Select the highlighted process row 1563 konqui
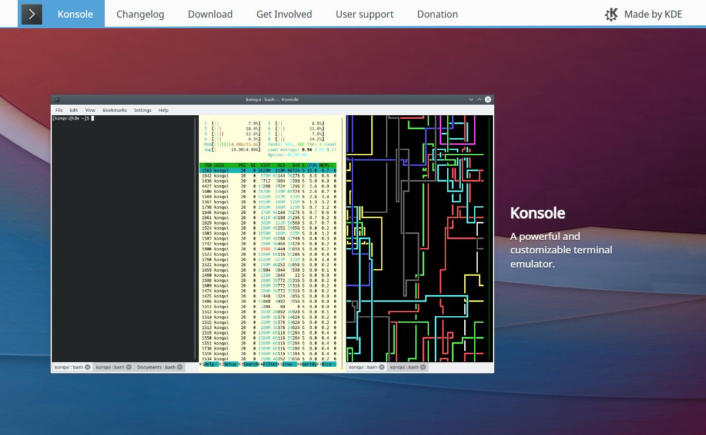706x435 pixels. coord(268,170)
